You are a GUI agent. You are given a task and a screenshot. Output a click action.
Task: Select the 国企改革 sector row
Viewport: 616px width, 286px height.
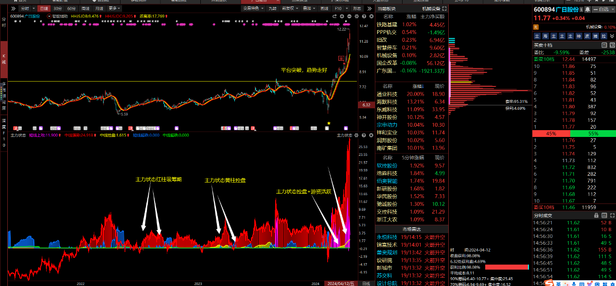411,63
